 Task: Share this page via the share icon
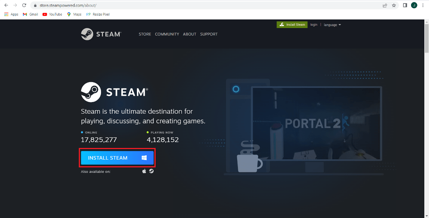[385, 5]
